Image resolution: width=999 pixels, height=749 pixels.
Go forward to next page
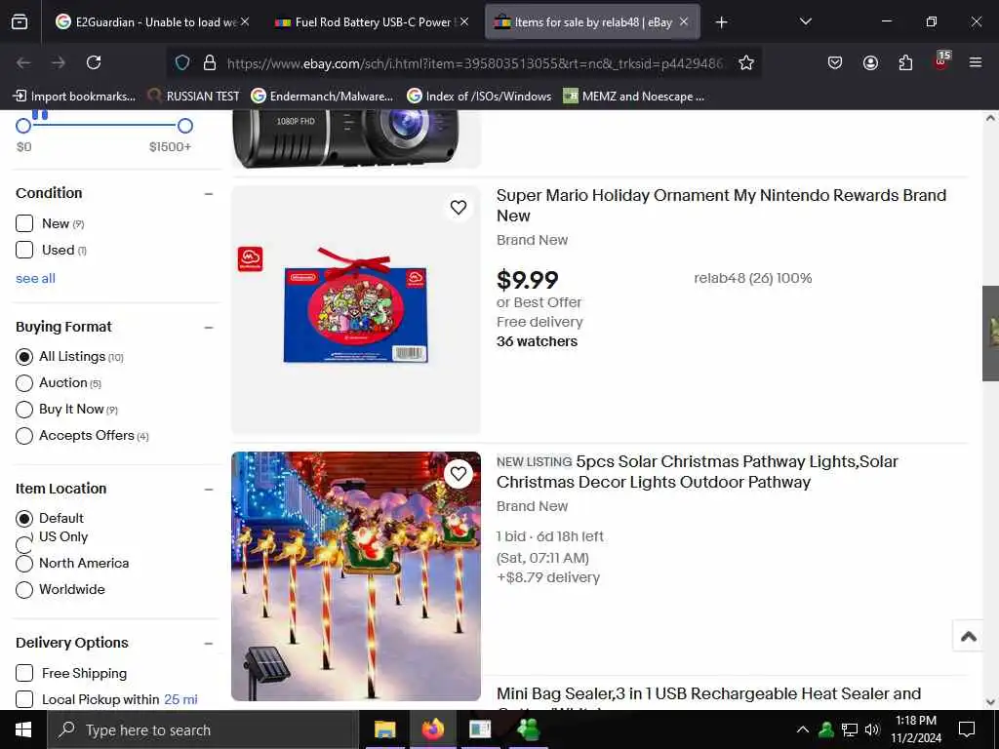click(x=59, y=62)
